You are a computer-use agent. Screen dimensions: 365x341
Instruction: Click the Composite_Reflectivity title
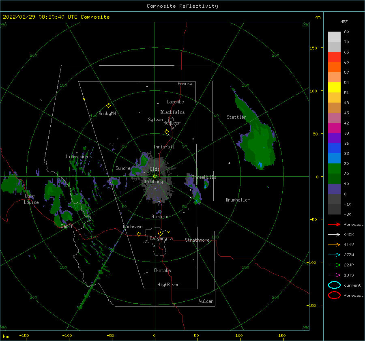coord(182,6)
